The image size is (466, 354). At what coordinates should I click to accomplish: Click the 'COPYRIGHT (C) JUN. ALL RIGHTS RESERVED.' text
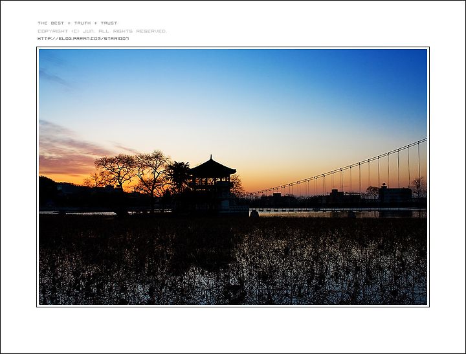coord(102,31)
